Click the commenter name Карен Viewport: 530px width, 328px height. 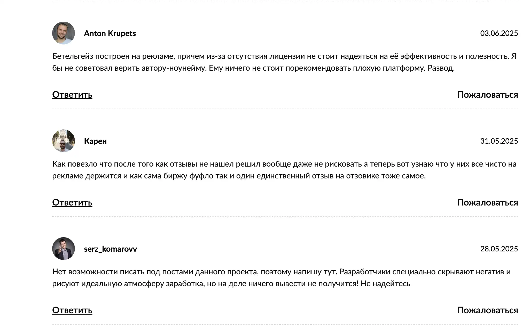tap(95, 141)
